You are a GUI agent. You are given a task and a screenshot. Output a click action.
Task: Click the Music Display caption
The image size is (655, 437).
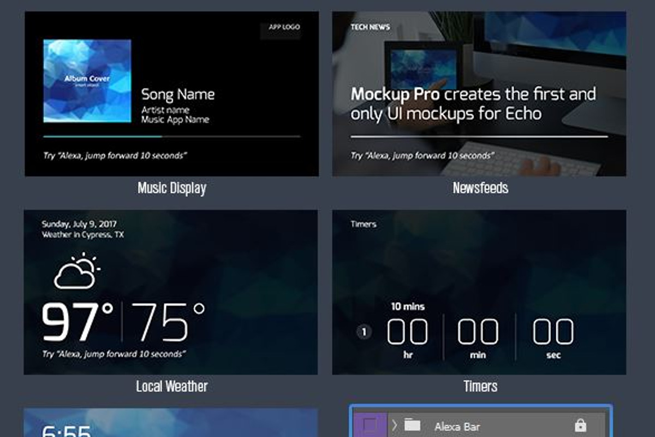[172, 188]
